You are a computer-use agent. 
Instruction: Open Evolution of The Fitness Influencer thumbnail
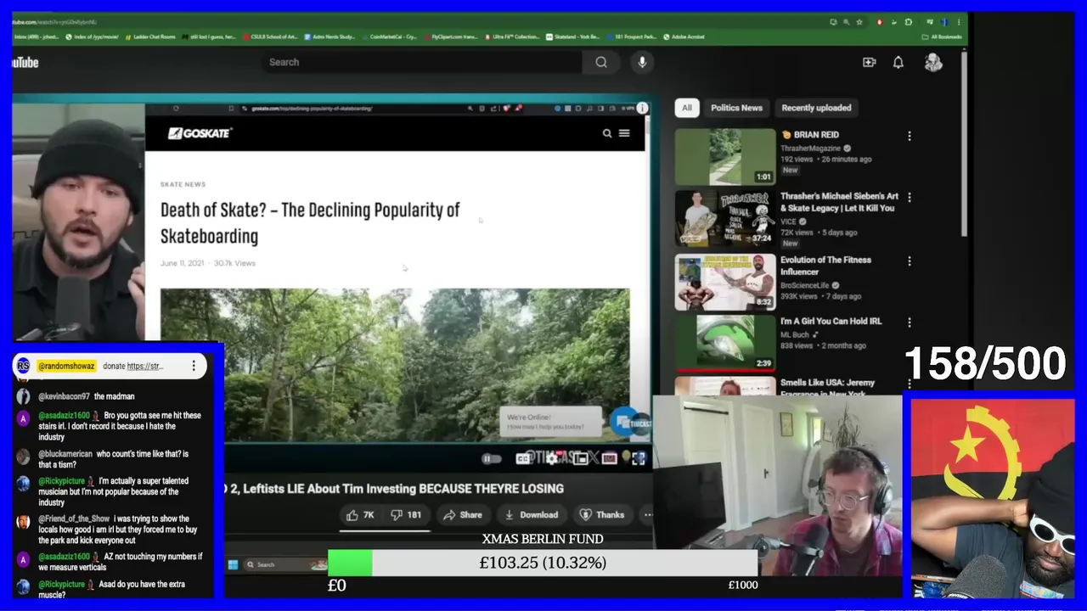coord(725,283)
